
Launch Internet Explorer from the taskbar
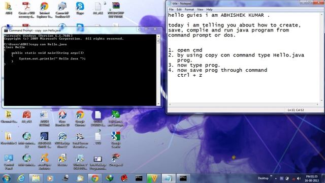(x=21, y=178)
